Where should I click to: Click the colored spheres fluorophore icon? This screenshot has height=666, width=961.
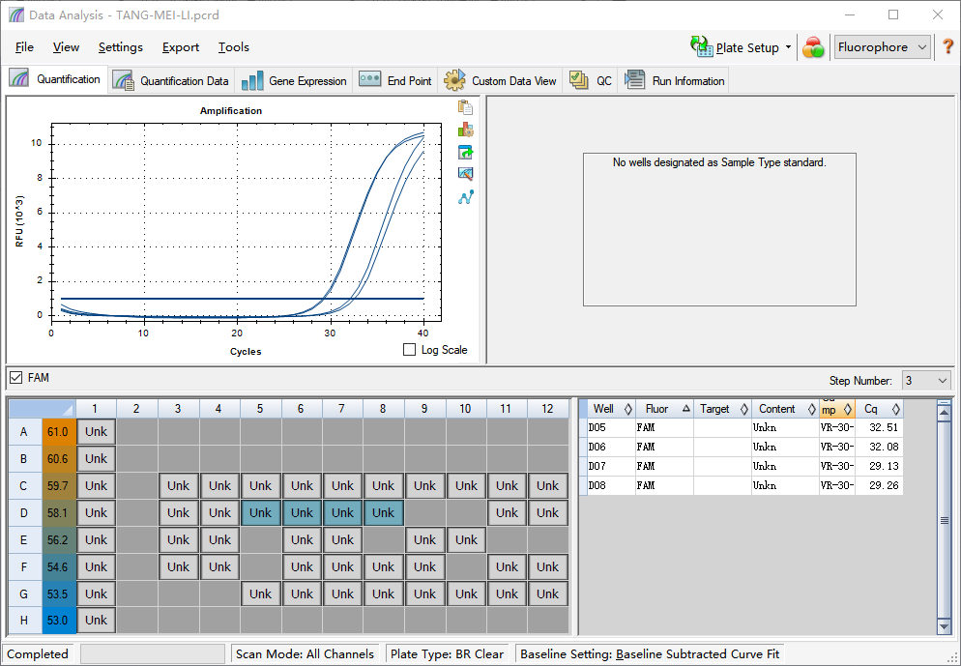tap(813, 47)
